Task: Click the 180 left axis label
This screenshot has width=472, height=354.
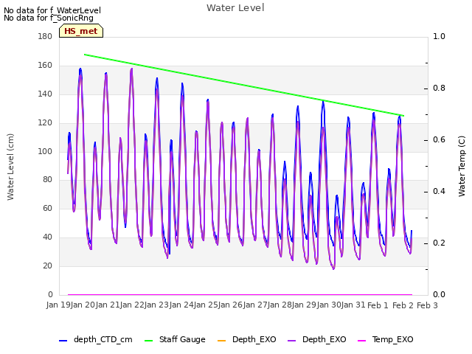Action: tap(45, 36)
